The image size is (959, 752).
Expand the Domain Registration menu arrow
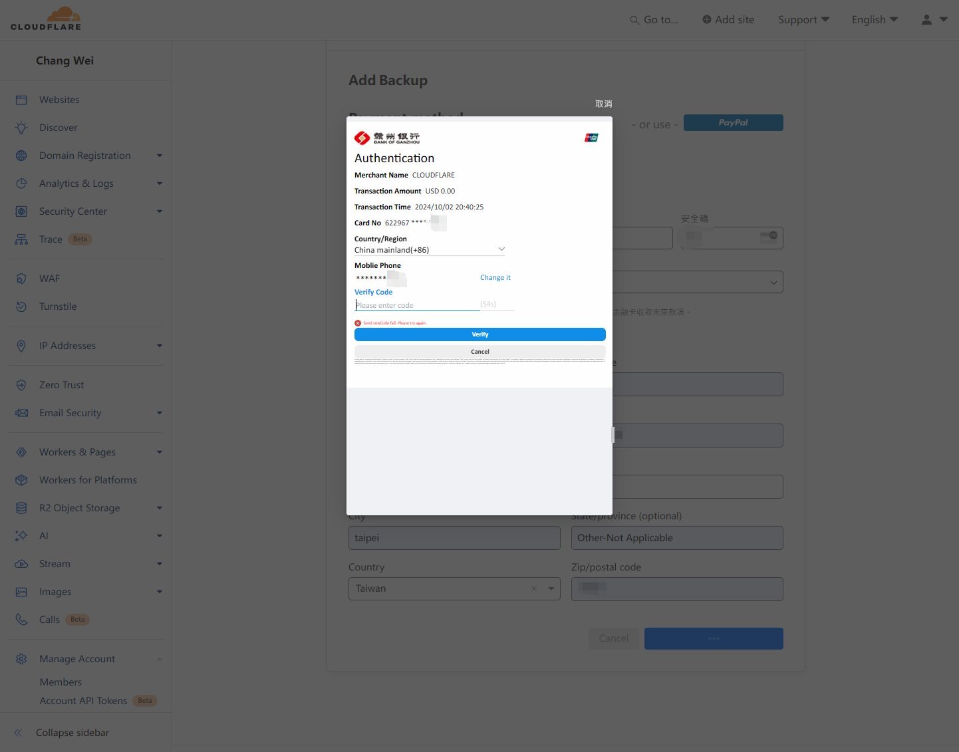pos(160,156)
